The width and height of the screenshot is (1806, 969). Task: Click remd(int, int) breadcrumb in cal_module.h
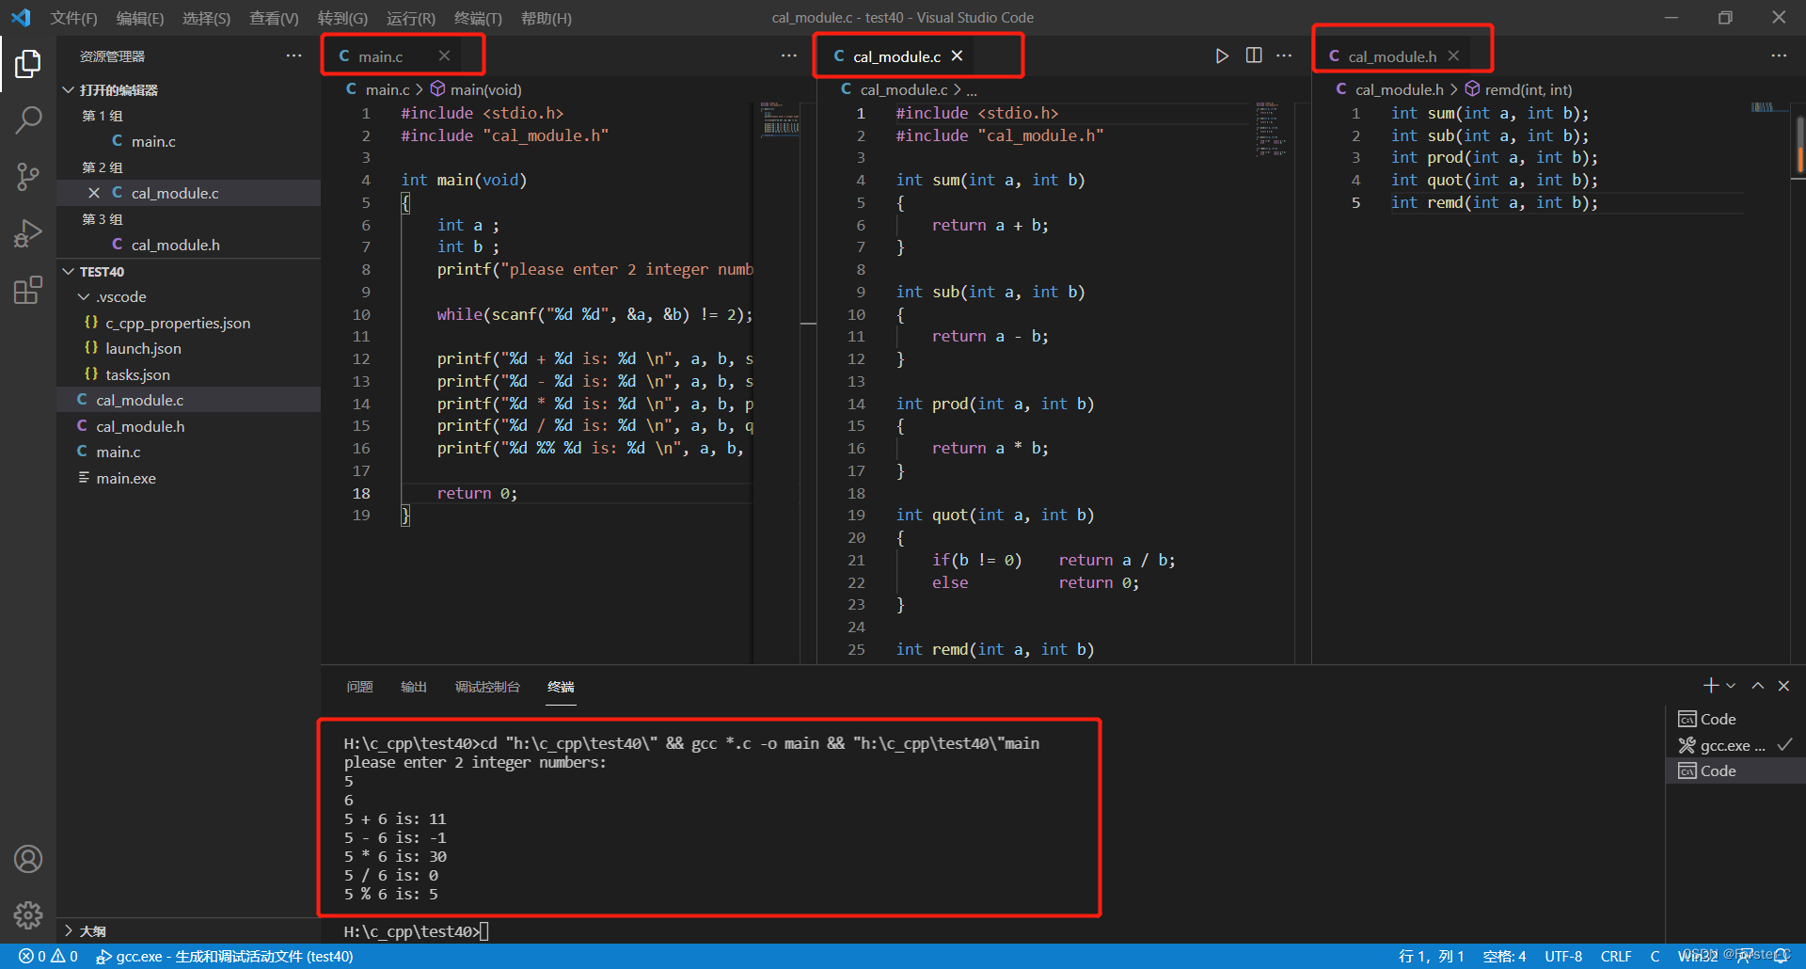(x=1529, y=89)
